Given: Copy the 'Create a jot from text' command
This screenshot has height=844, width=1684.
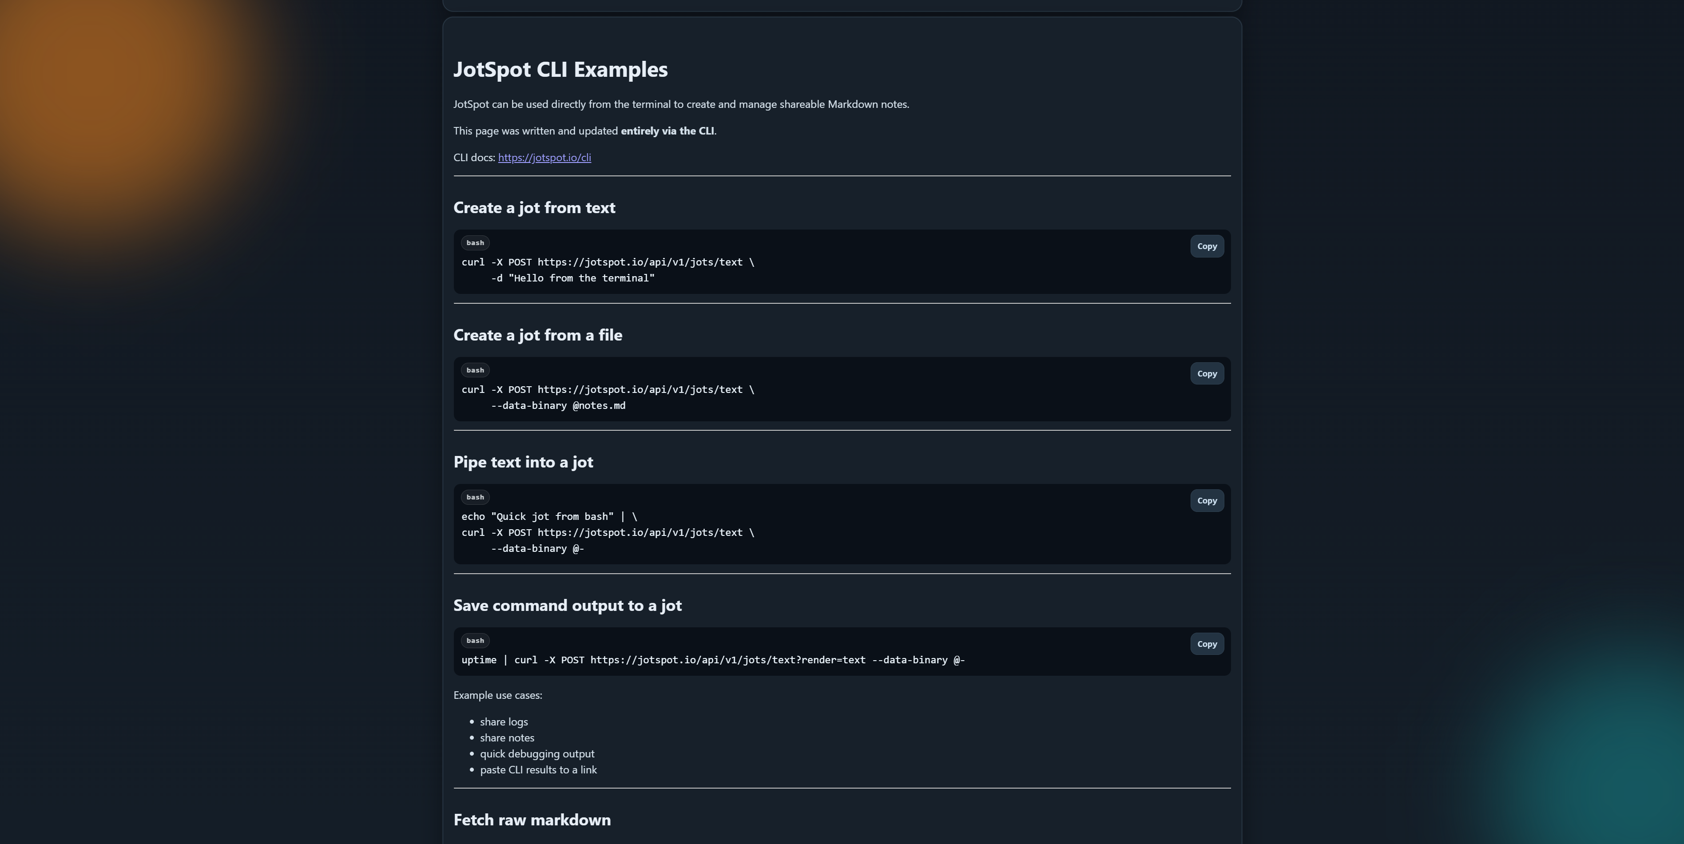Looking at the screenshot, I should 1206,246.
